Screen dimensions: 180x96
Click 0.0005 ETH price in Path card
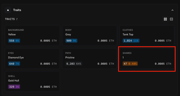106,64
